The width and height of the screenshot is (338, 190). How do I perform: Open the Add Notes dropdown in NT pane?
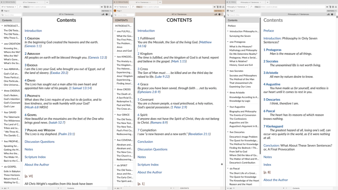point(219,11)
